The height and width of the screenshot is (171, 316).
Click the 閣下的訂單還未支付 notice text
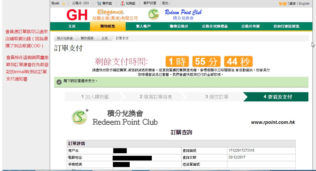[x=81, y=81]
